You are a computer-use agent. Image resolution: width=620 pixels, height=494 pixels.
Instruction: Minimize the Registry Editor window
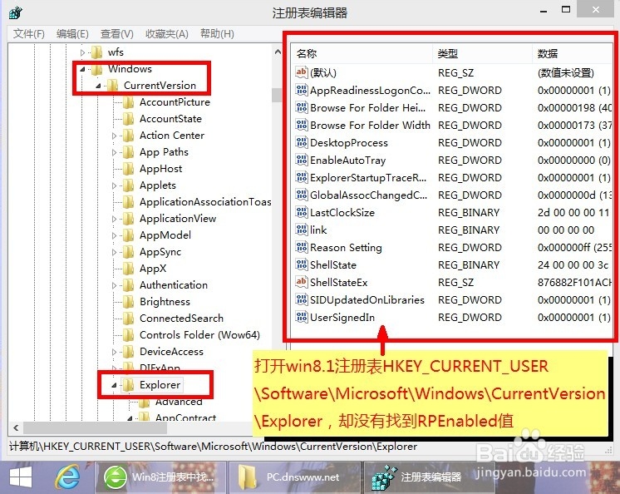(544, 11)
